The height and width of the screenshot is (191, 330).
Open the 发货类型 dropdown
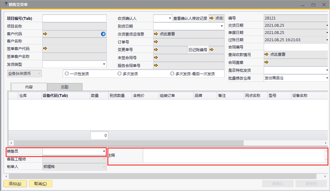(x=104, y=64)
